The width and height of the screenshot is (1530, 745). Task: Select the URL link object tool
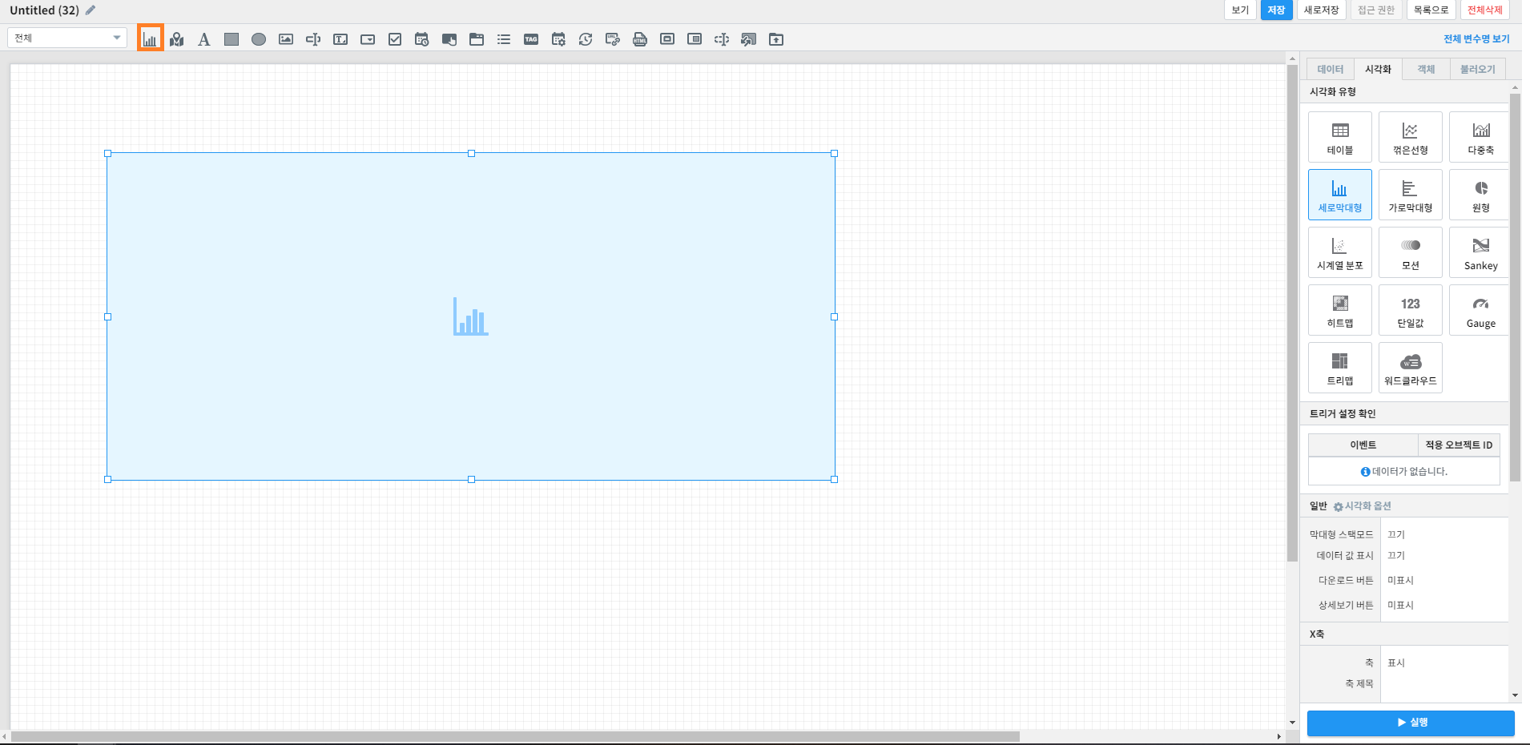613,39
